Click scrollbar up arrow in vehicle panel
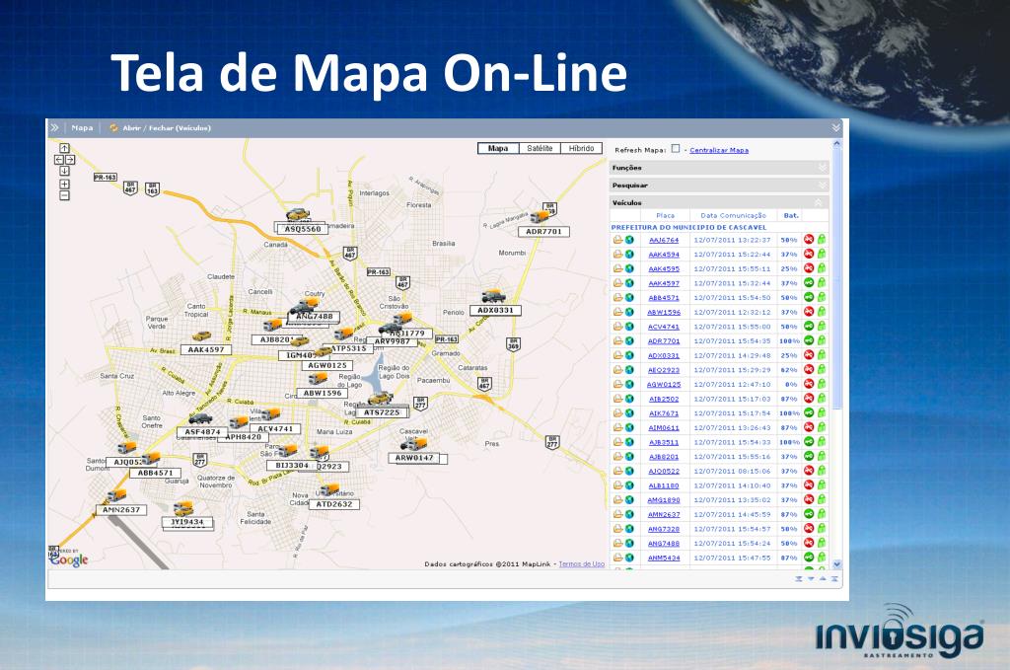This screenshot has height=670, width=1010. (x=836, y=144)
